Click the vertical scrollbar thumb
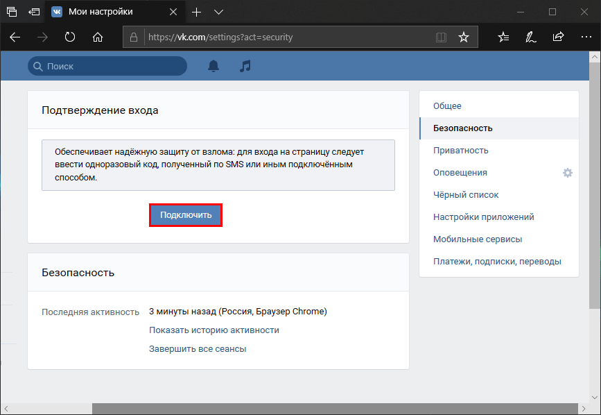This screenshot has height=415, width=601. pyautogui.click(x=595, y=185)
